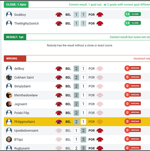Click the 0 WRONG badge for dellboy
The image size is (150, 151).
pyautogui.click(x=133, y=68)
